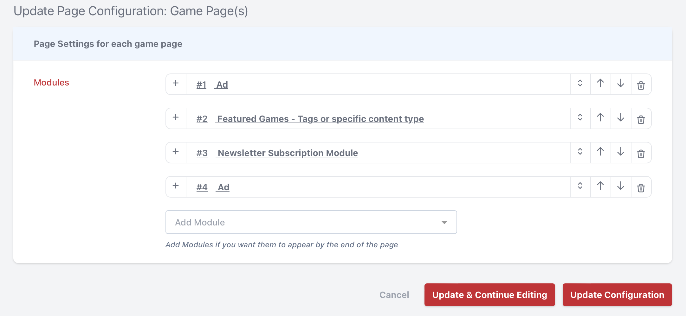Click 'Page Settings for each game page' header

point(108,44)
